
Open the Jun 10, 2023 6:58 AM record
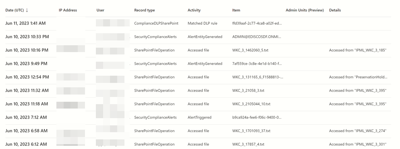(x=198, y=131)
